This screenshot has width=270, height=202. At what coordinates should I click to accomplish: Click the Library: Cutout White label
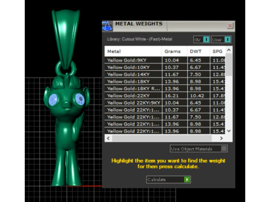click(x=139, y=39)
